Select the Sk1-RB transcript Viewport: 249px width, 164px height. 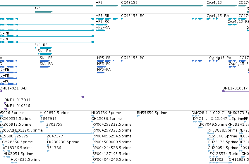tap(44, 48)
